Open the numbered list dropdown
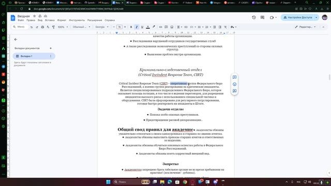This screenshot has height=186, width=331. [x=208, y=27]
